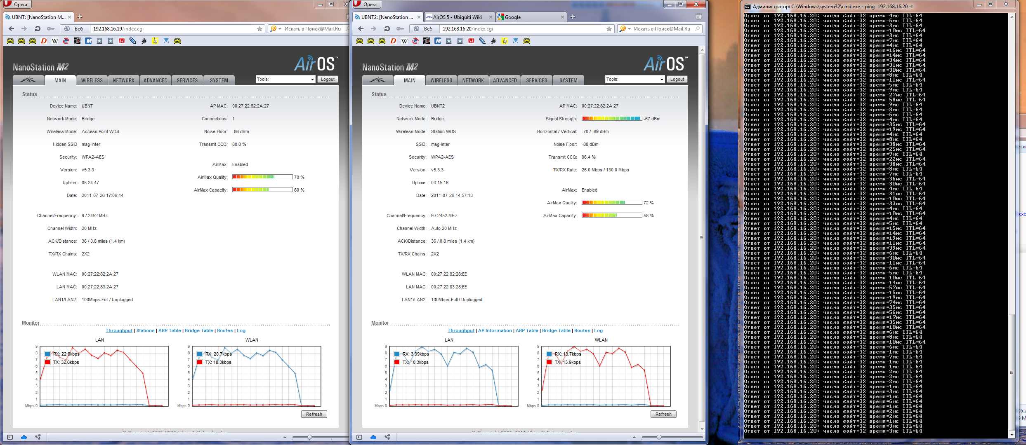Open the ARP Table link in the UBNT2 monitor
1026x445 pixels.
[527, 330]
